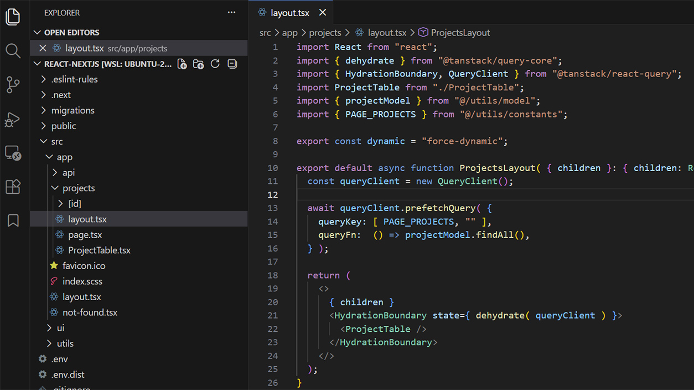
Task: Open the Search view in activity bar
Action: click(13, 51)
